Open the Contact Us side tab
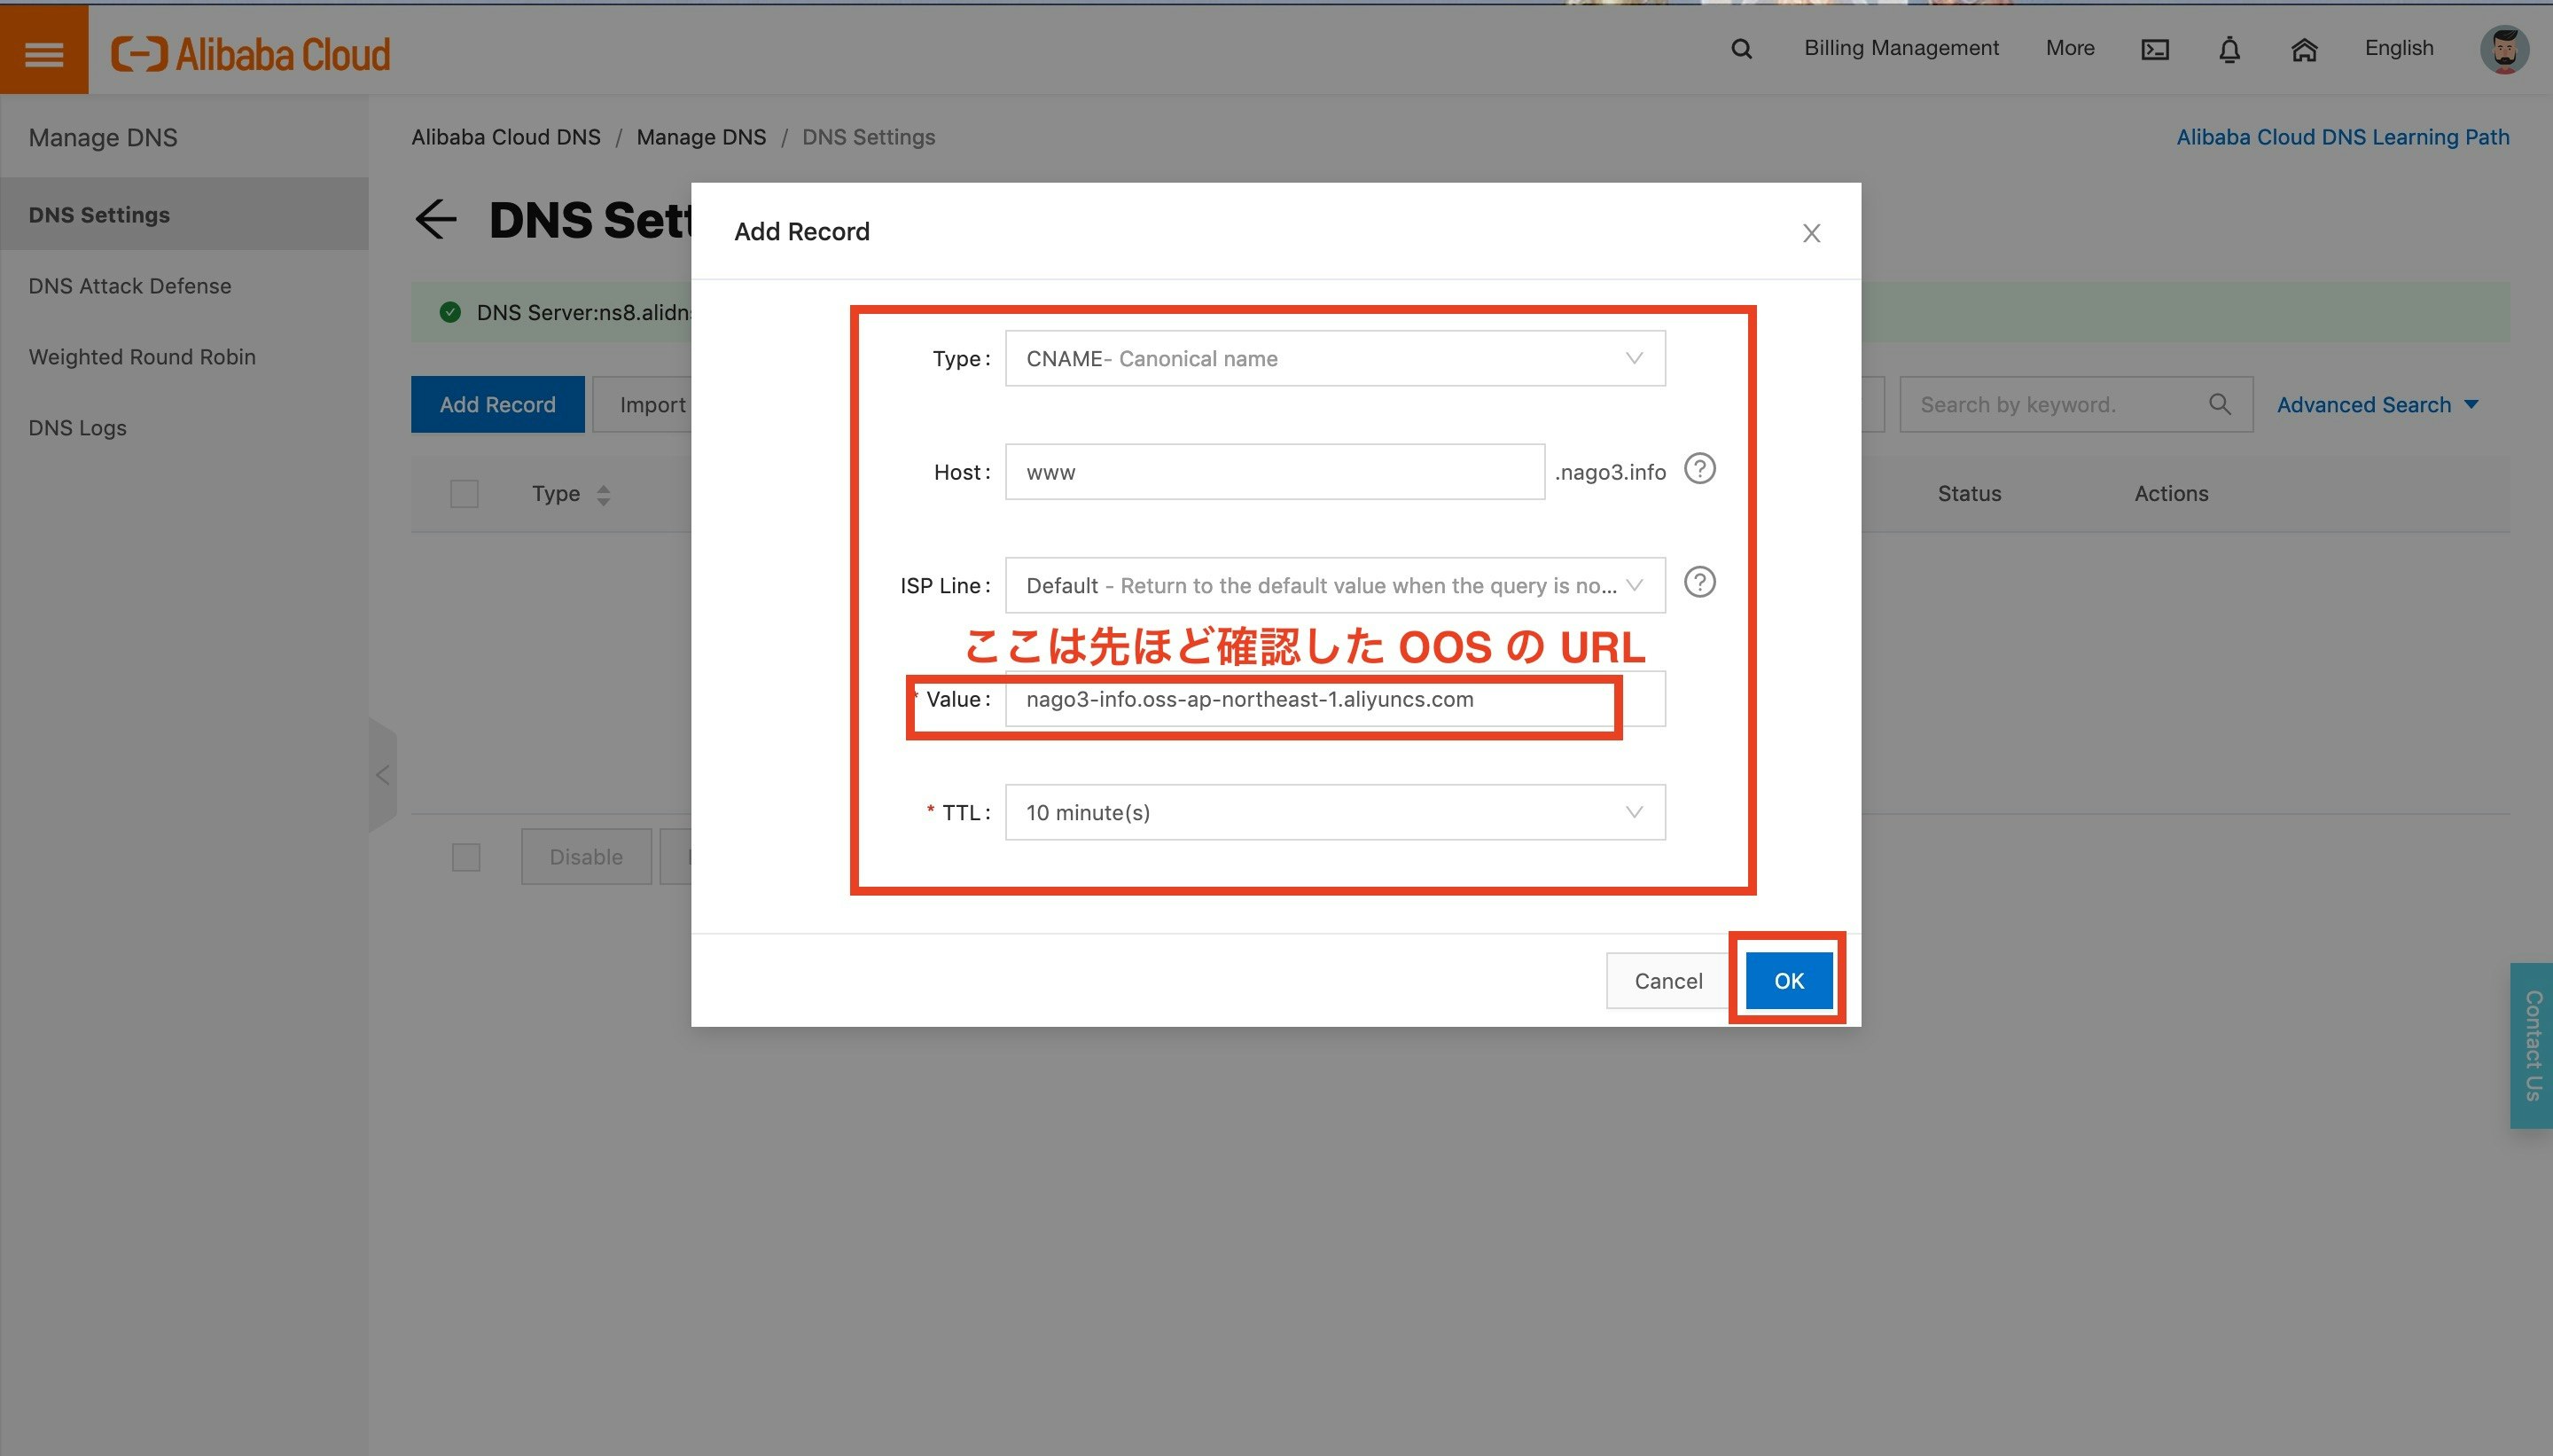2553x1456 pixels. 2531,1045
